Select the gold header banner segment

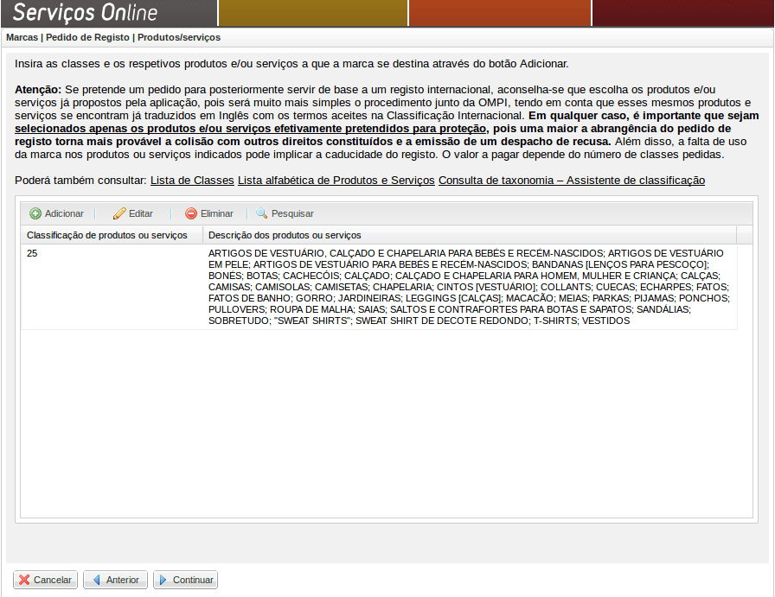click(312, 13)
